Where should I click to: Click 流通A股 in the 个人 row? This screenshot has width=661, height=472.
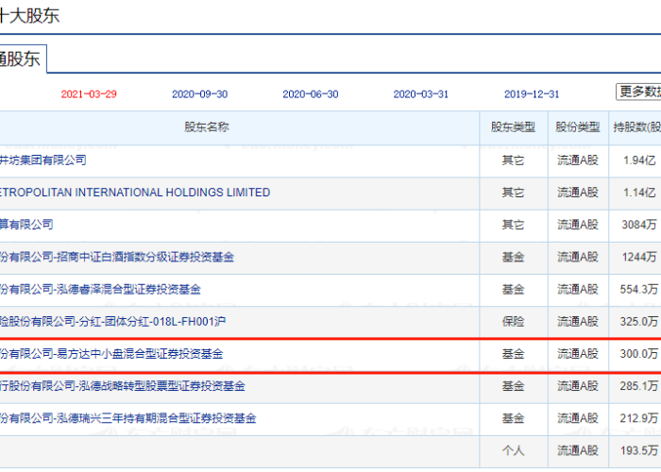578,451
